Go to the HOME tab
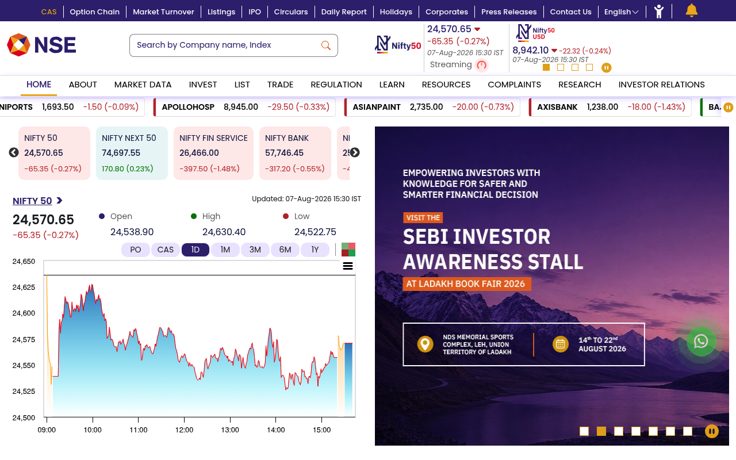The image size is (736, 460). [39, 85]
